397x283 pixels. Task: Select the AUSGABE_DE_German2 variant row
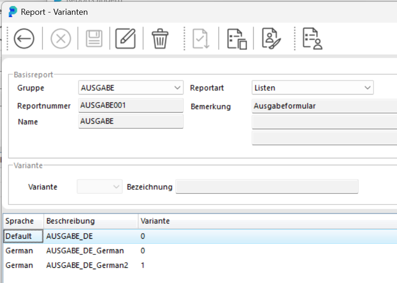pos(200,265)
